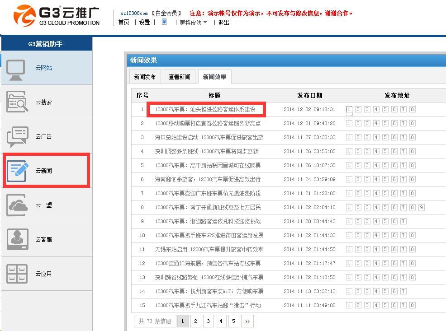Open the 设置 settings link
The width and height of the screenshot is (446, 331).
pyautogui.click(x=144, y=23)
